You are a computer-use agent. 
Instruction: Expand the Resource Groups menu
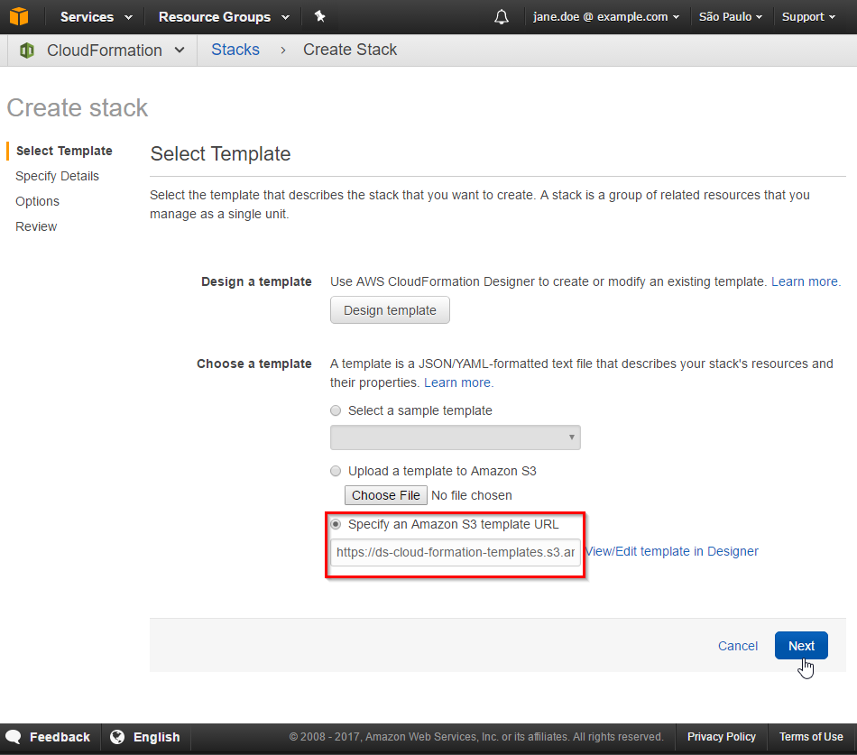pos(224,17)
